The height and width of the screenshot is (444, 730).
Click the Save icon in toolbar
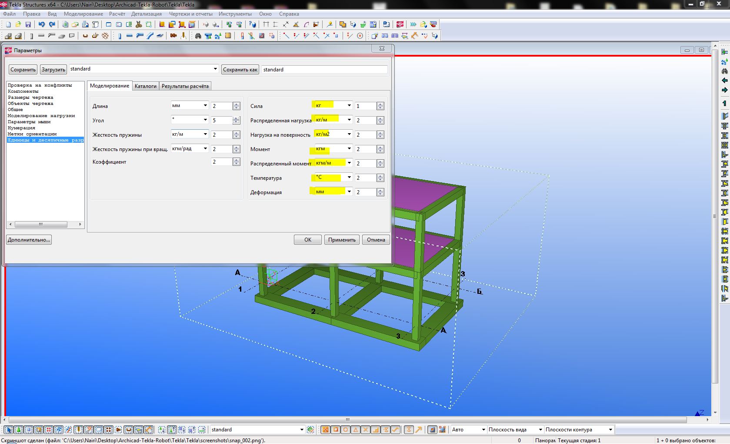[x=28, y=24]
